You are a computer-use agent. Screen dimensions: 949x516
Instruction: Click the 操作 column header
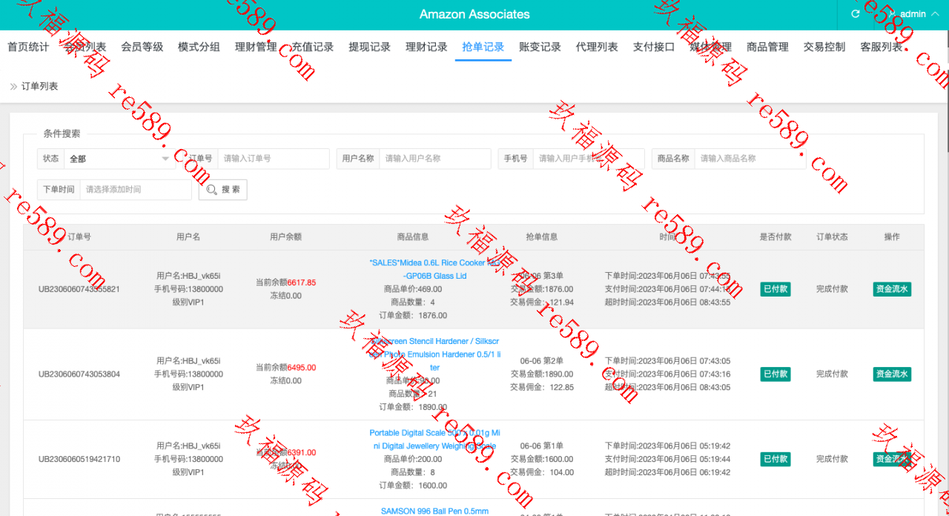892,237
